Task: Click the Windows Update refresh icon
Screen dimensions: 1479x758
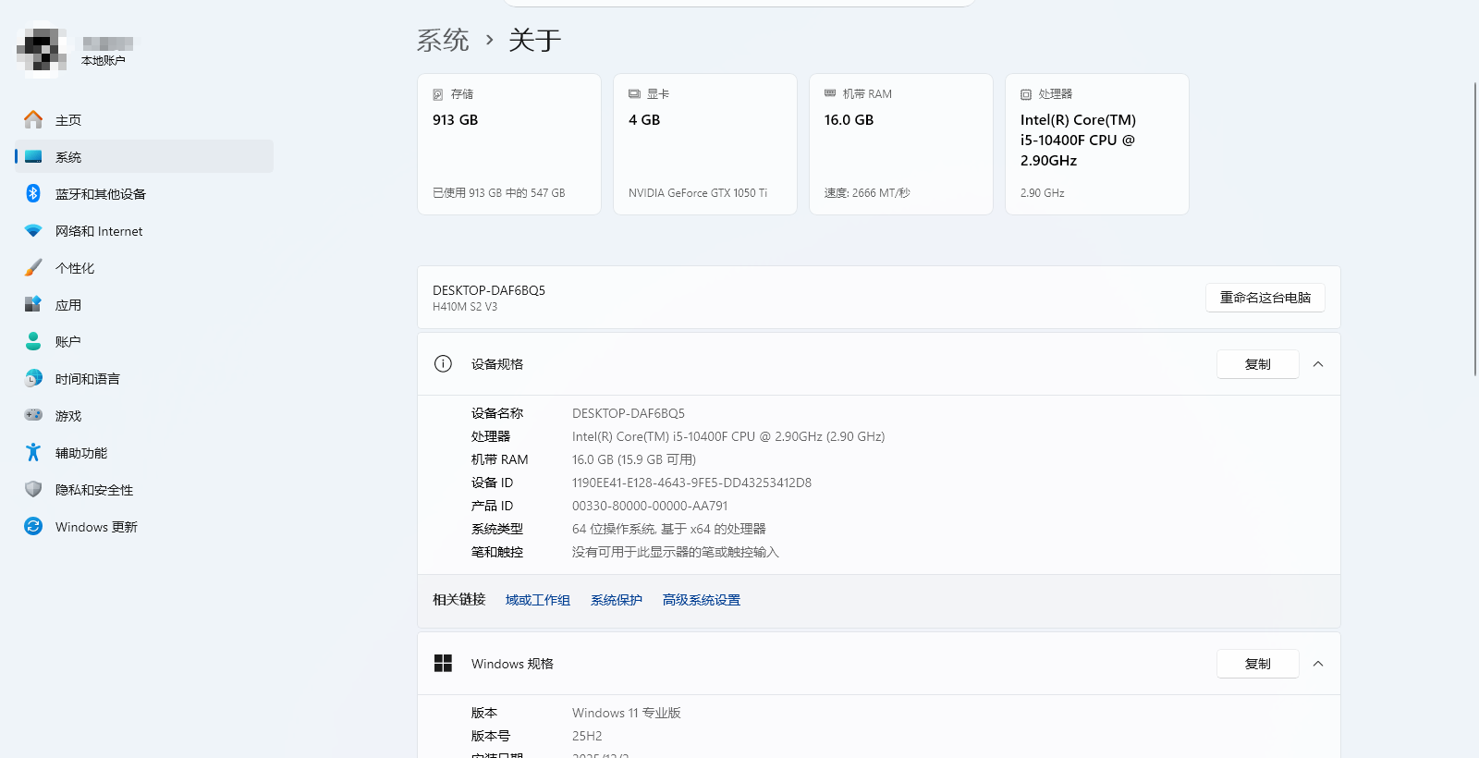Action: [33, 526]
